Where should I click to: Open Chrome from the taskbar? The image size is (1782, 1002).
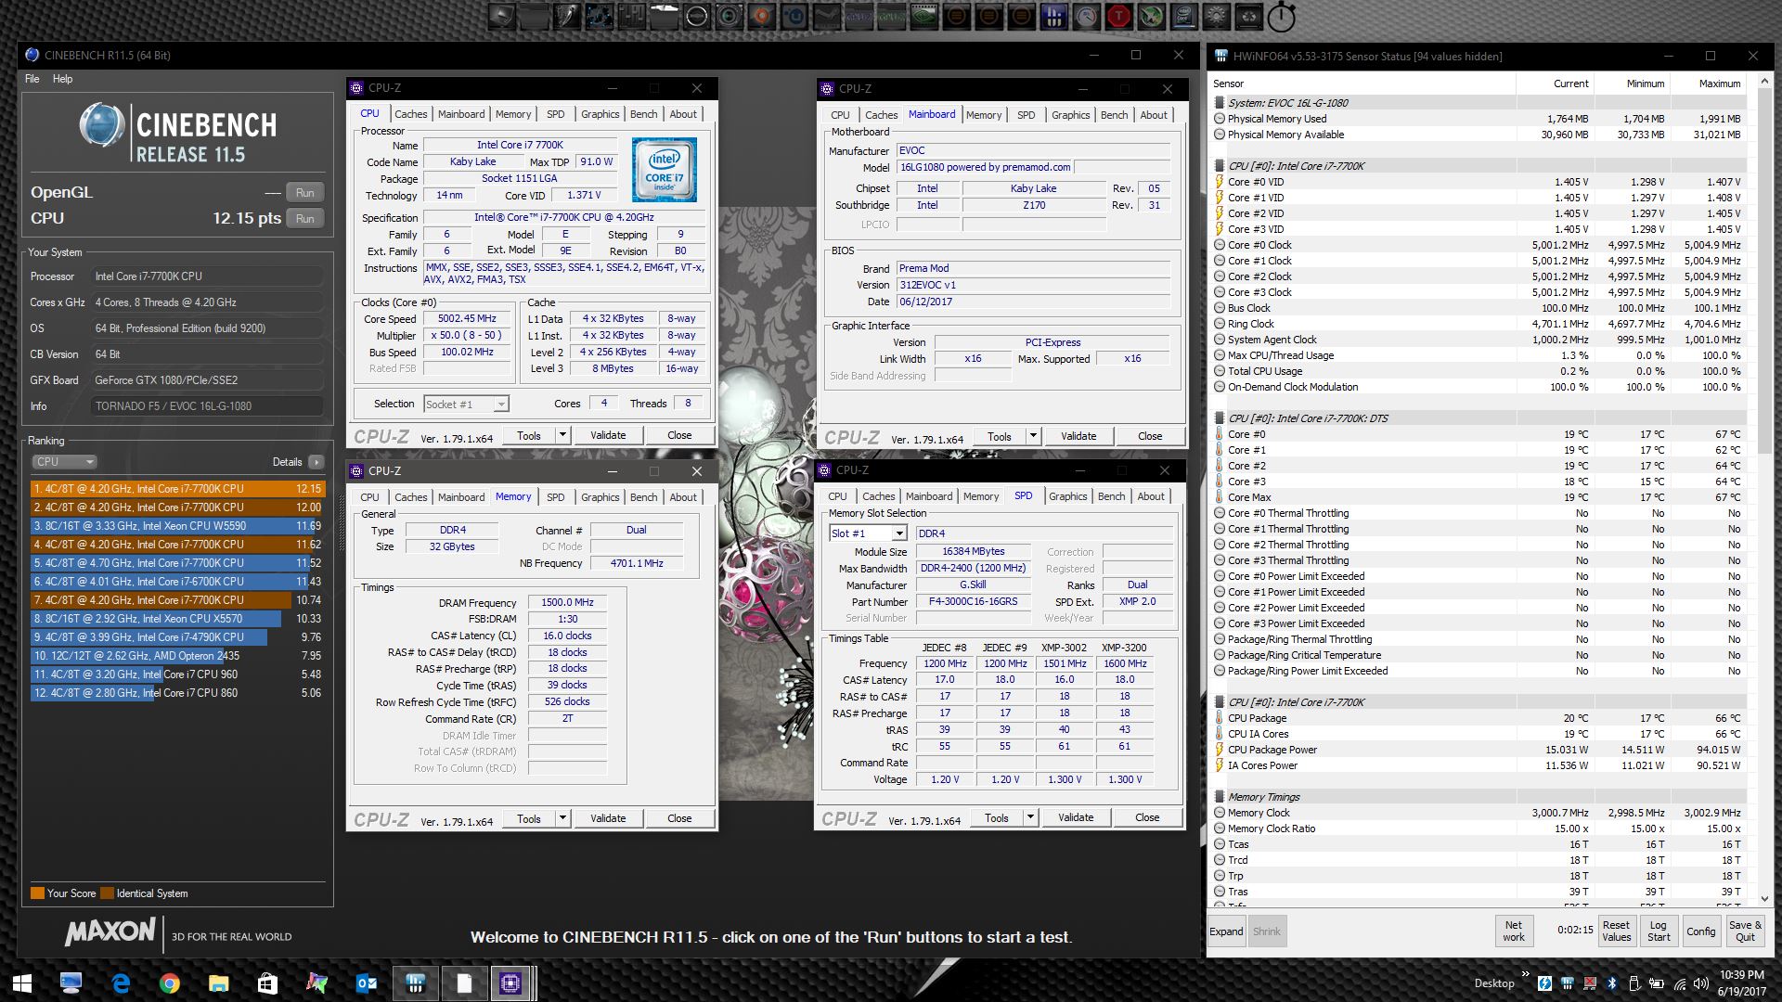click(169, 983)
